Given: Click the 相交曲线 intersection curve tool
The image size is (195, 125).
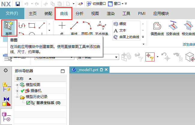Looking at the screenshot, I should [188, 28].
